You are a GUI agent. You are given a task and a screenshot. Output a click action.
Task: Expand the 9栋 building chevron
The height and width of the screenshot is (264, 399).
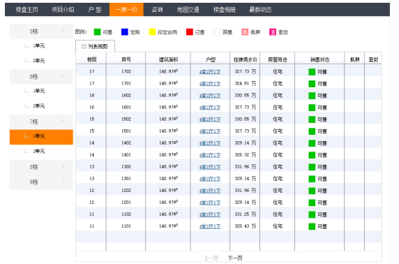pyautogui.click(x=63, y=181)
